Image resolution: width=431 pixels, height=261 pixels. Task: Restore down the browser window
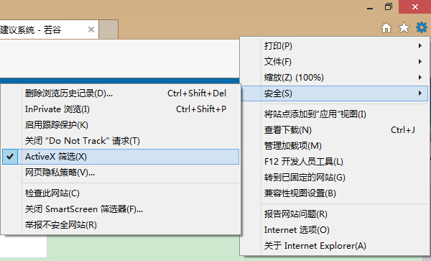tap(389, 6)
